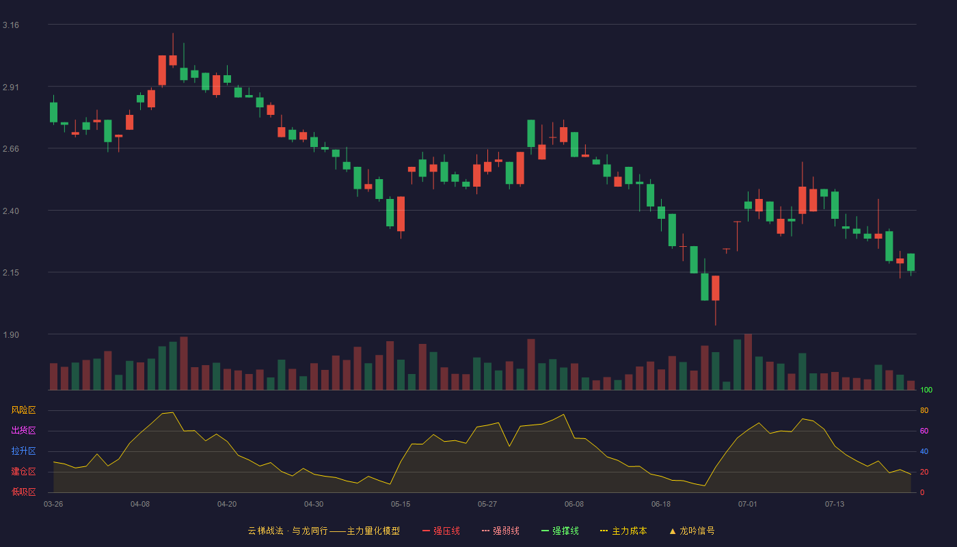
Task: Click the 风险区 zone label
Action: (x=23, y=410)
